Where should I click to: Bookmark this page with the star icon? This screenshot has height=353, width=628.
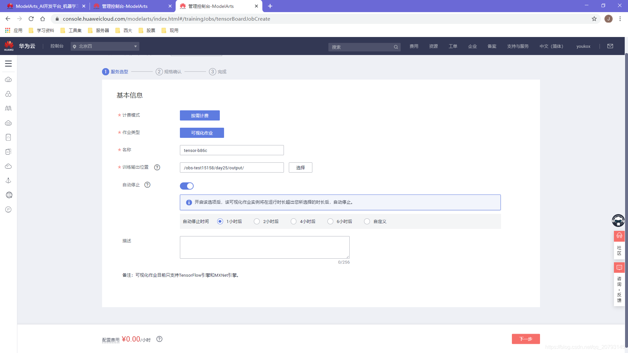(x=594, y=19)
